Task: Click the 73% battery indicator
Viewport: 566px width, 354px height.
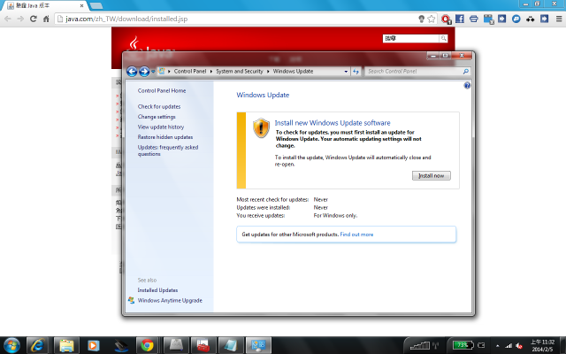Action: coord(463,345)
